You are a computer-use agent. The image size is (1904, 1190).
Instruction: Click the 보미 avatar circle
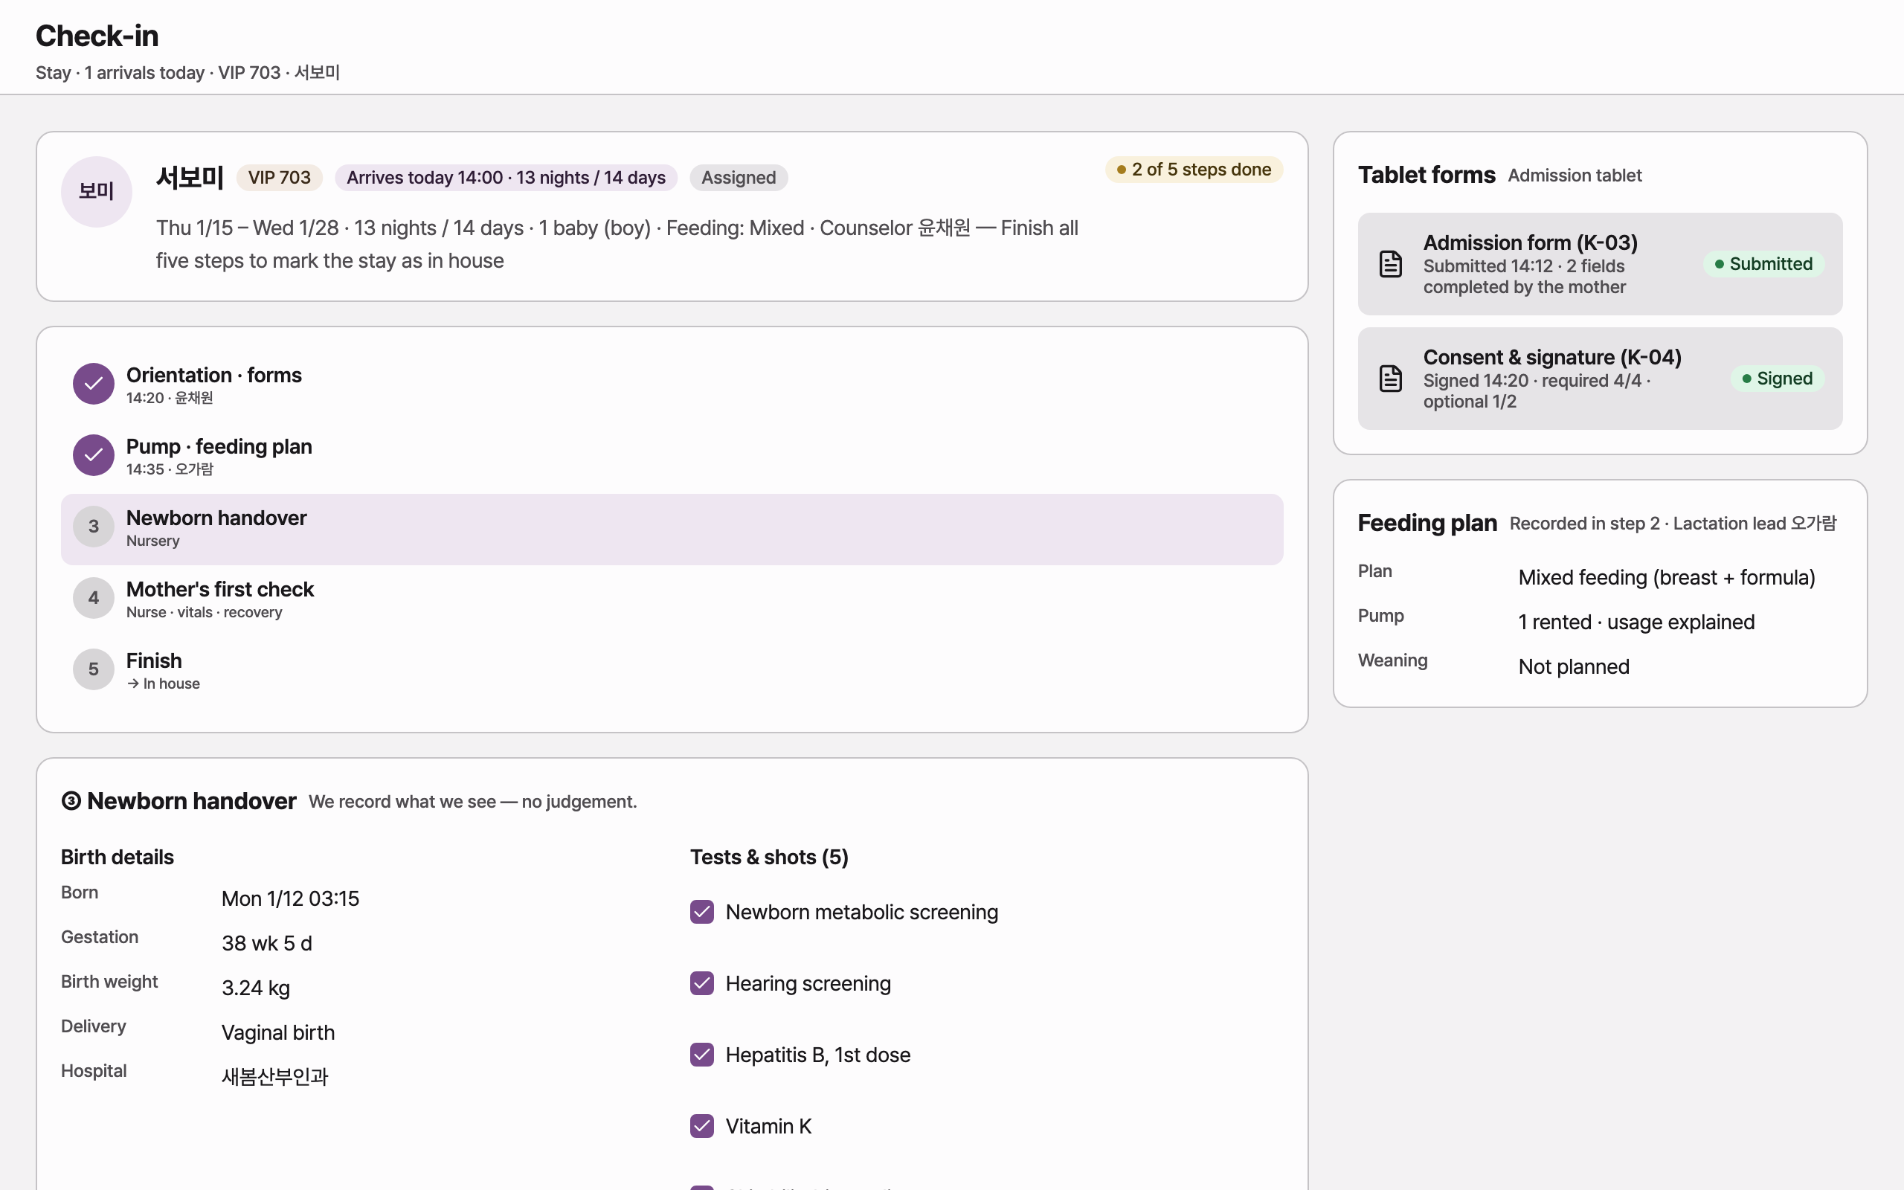tap(96, 191)
